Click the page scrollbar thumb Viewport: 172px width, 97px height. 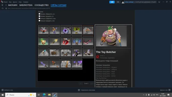[171, 59]
